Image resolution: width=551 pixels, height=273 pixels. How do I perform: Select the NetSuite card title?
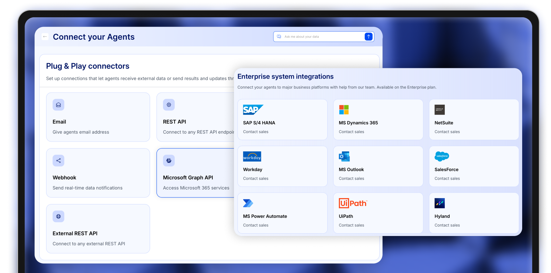tap(444, 123)
